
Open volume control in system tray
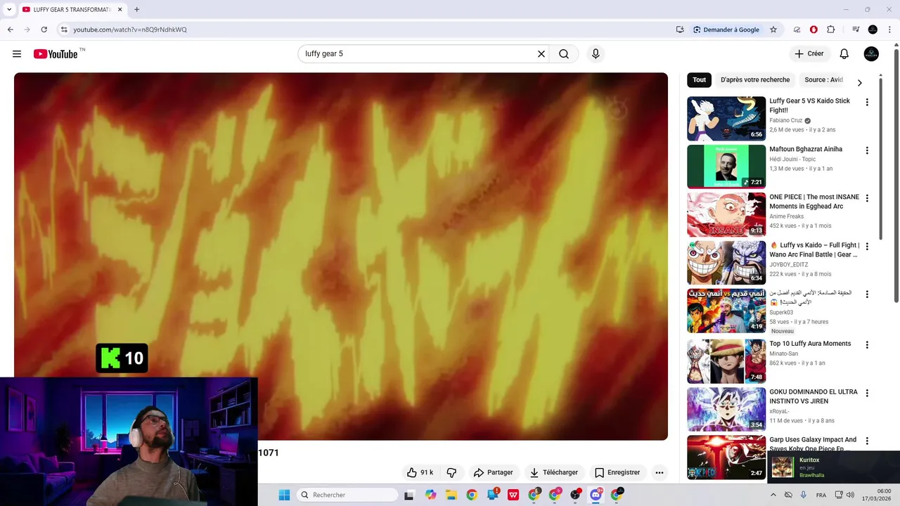tap(850, 495)
